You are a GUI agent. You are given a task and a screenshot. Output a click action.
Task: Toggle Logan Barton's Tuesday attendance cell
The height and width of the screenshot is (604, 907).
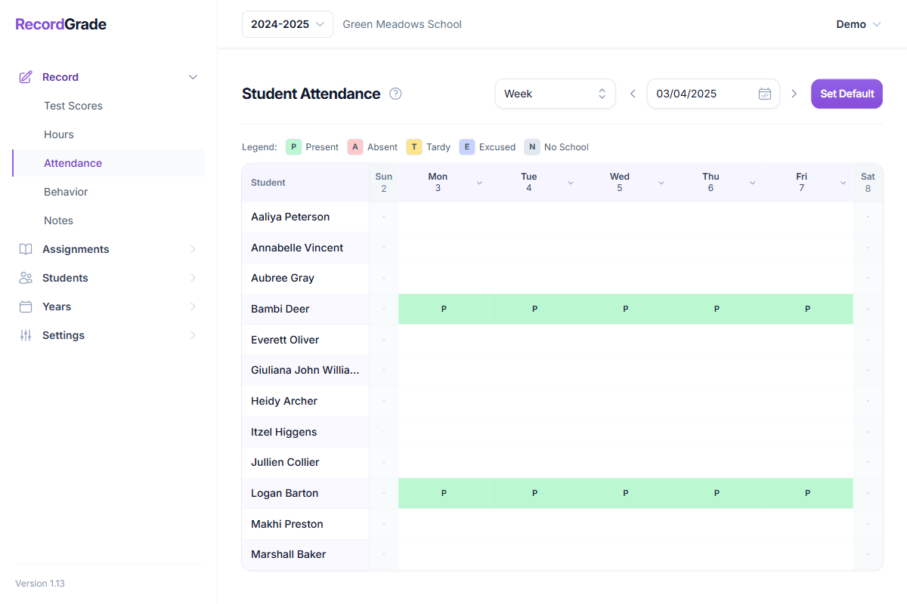[x=534, y=493]
